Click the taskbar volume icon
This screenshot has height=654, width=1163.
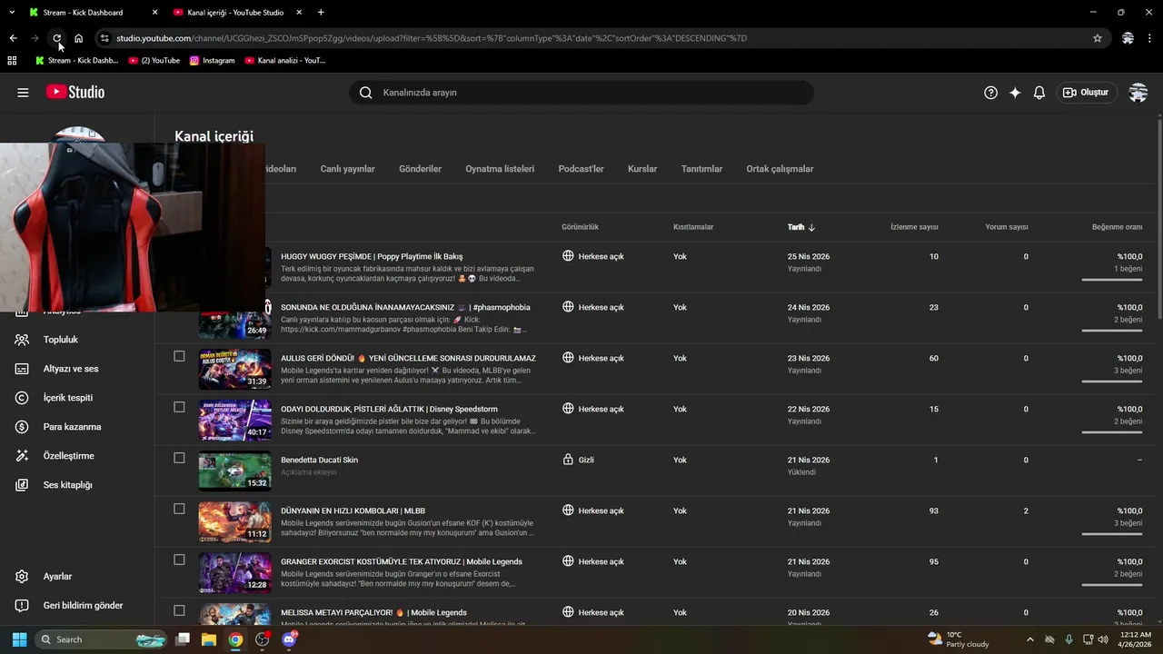[x=1103, y=639]
